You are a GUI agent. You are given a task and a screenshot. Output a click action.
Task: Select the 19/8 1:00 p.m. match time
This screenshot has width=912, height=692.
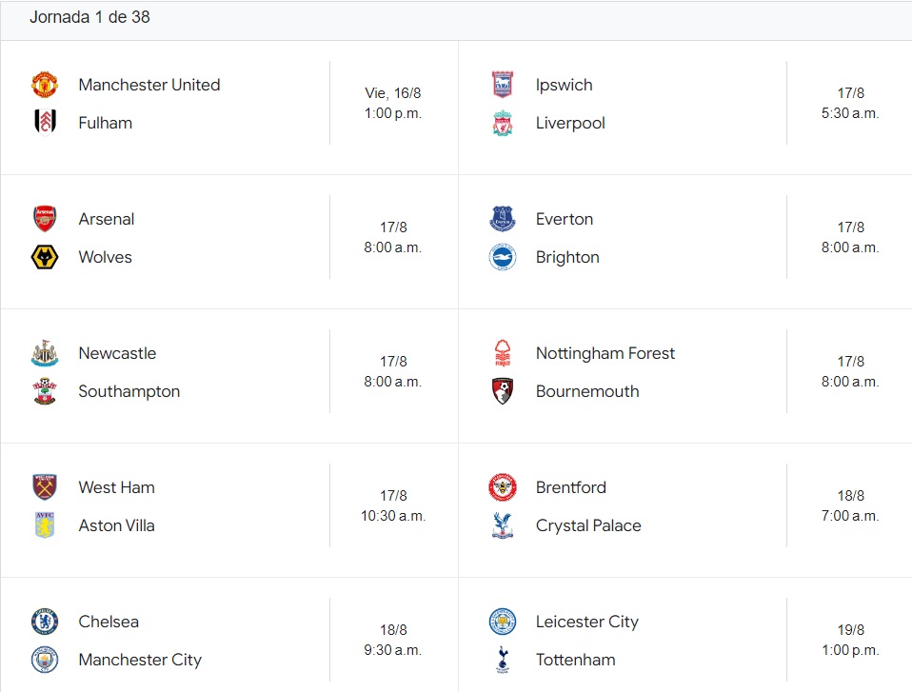point(850,640)
